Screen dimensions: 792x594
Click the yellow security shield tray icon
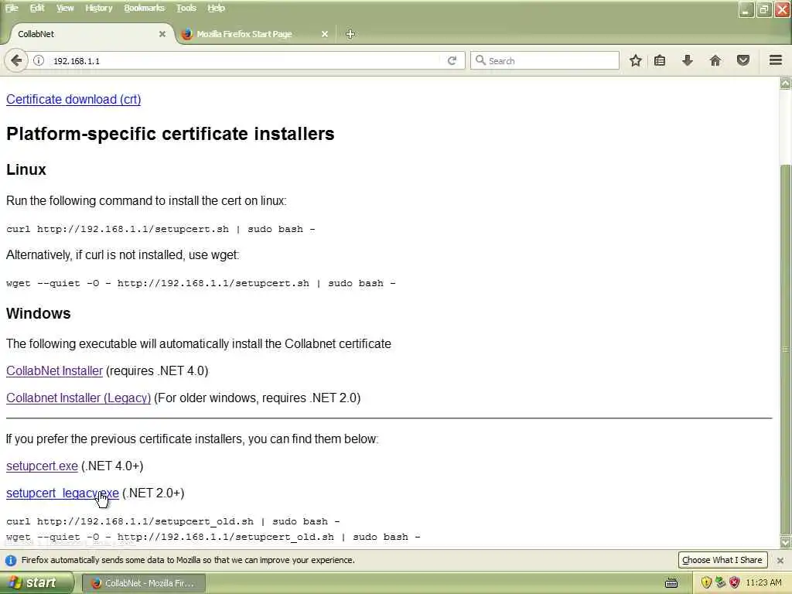706,583
